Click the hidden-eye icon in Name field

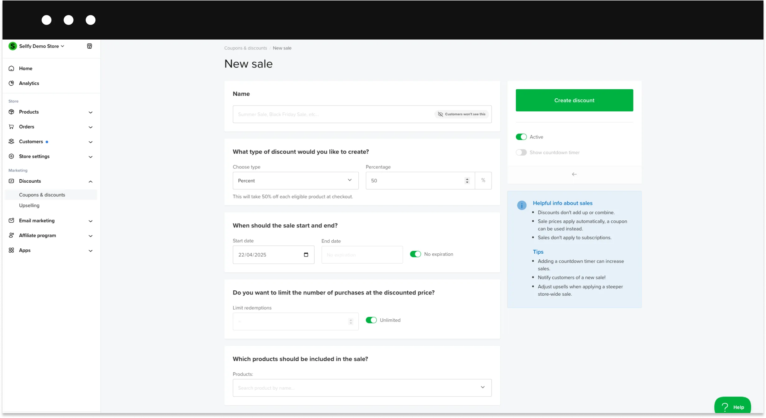click(x=440, y=114)
